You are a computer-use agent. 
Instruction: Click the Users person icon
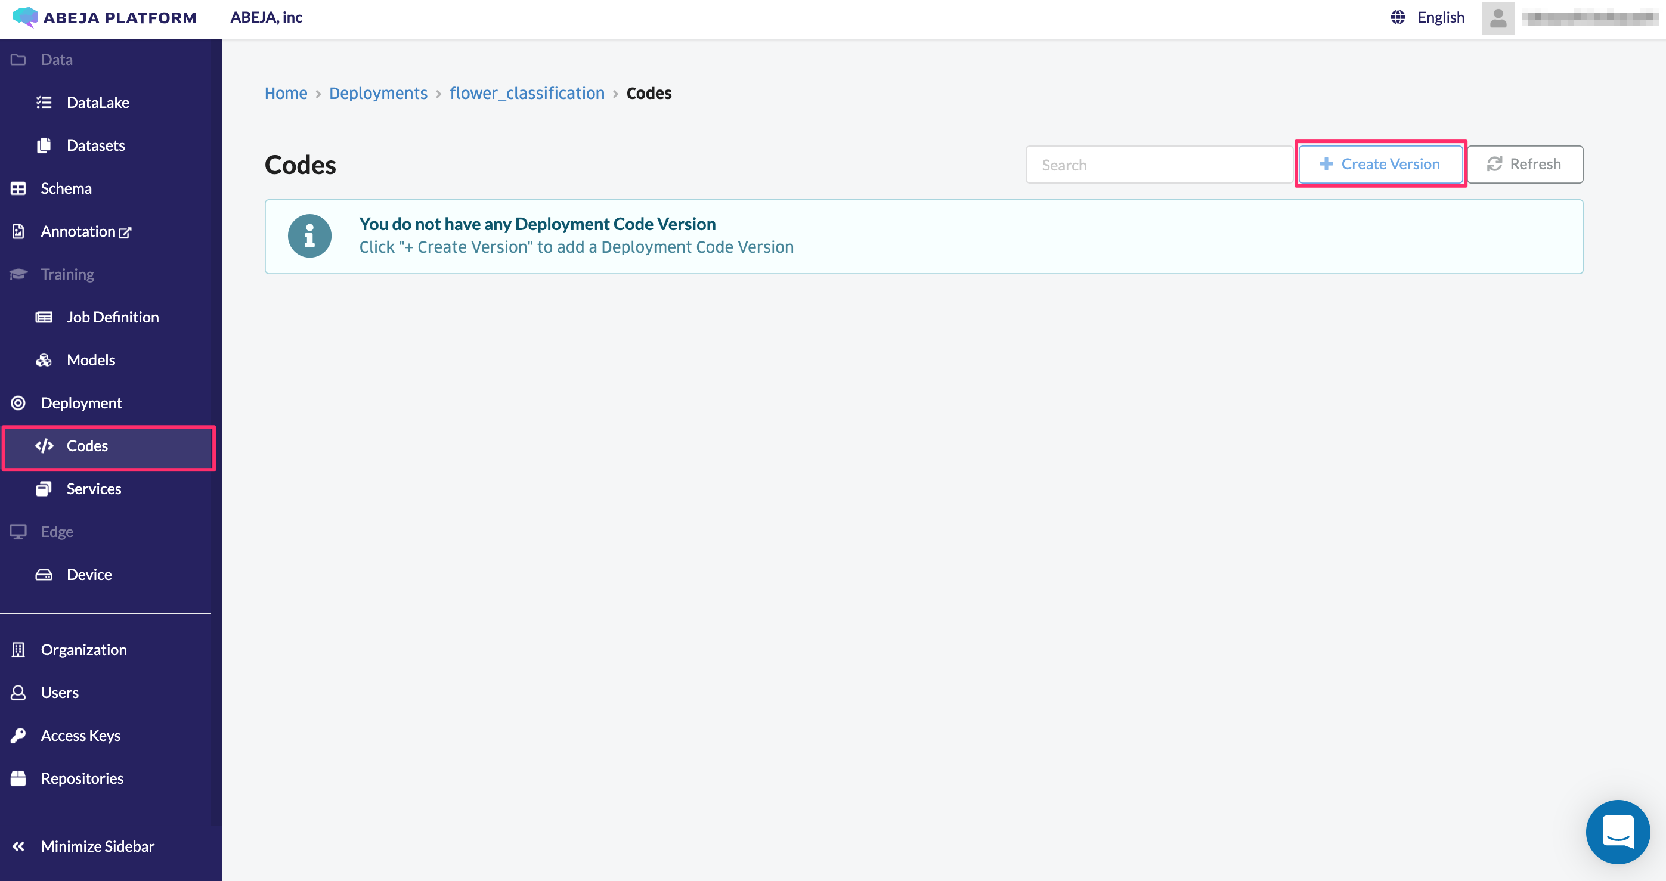pos(18,693)
